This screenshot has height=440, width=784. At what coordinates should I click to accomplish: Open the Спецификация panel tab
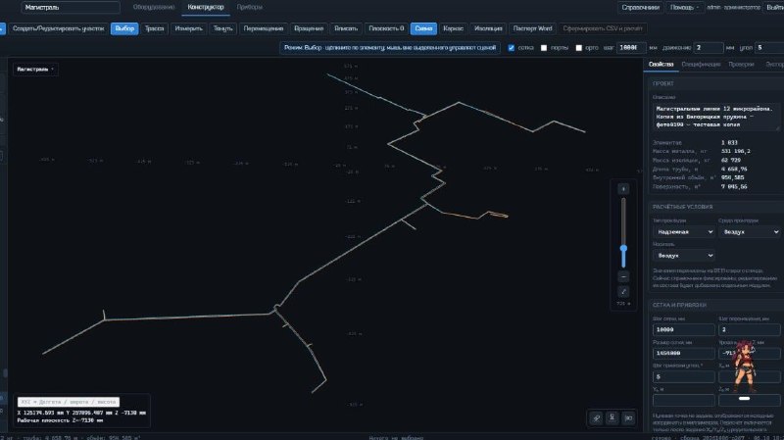[701, 65]
